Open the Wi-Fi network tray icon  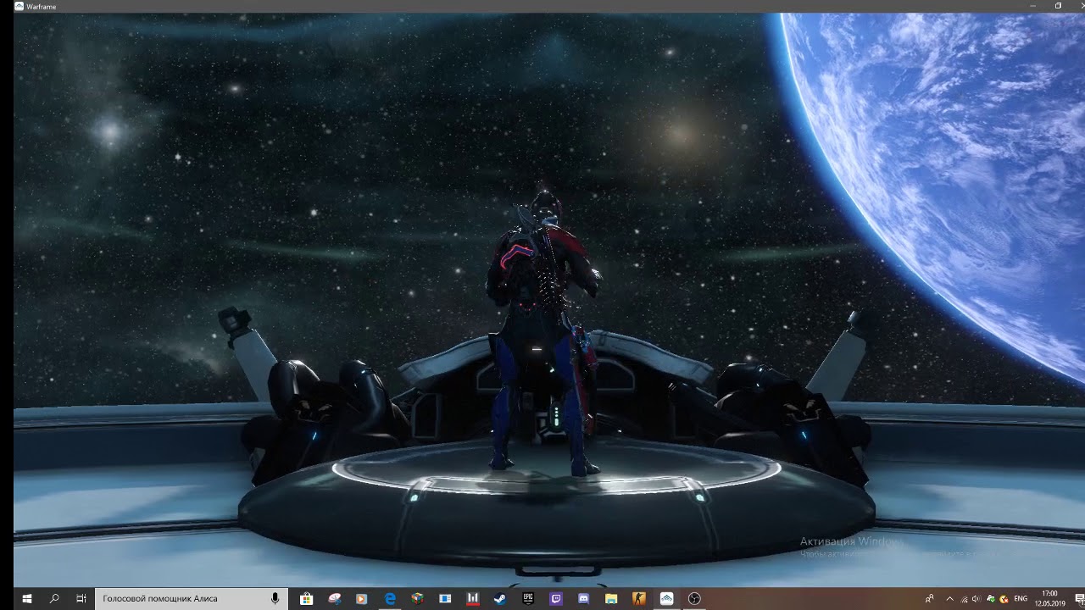(x=964, y=599)
